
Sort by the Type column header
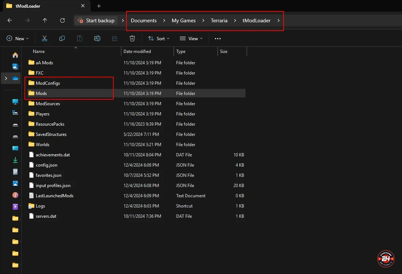[x=181, y=51]
